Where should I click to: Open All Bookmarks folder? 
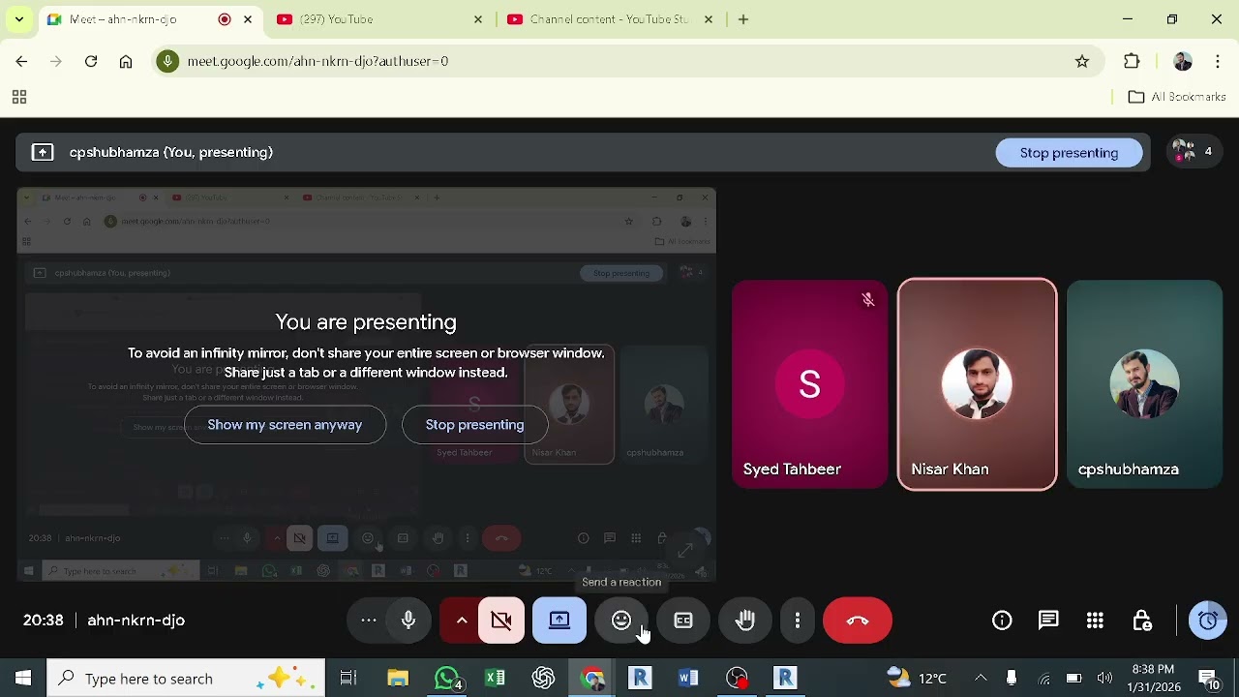(x=1177, y=97)
